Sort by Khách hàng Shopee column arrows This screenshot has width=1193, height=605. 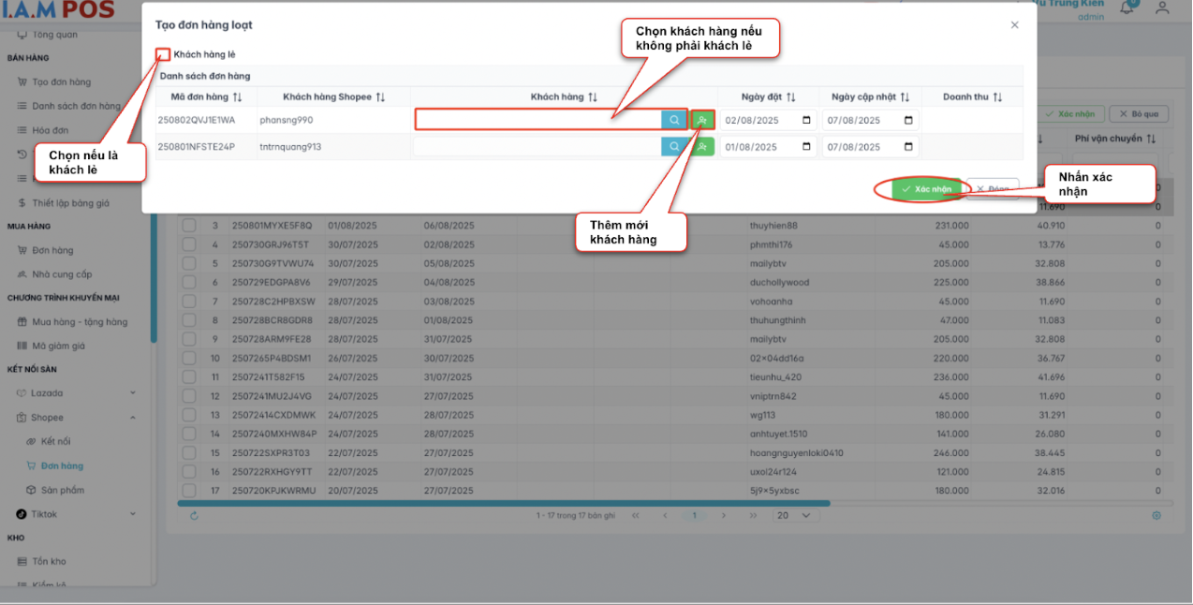click(380, 97)
